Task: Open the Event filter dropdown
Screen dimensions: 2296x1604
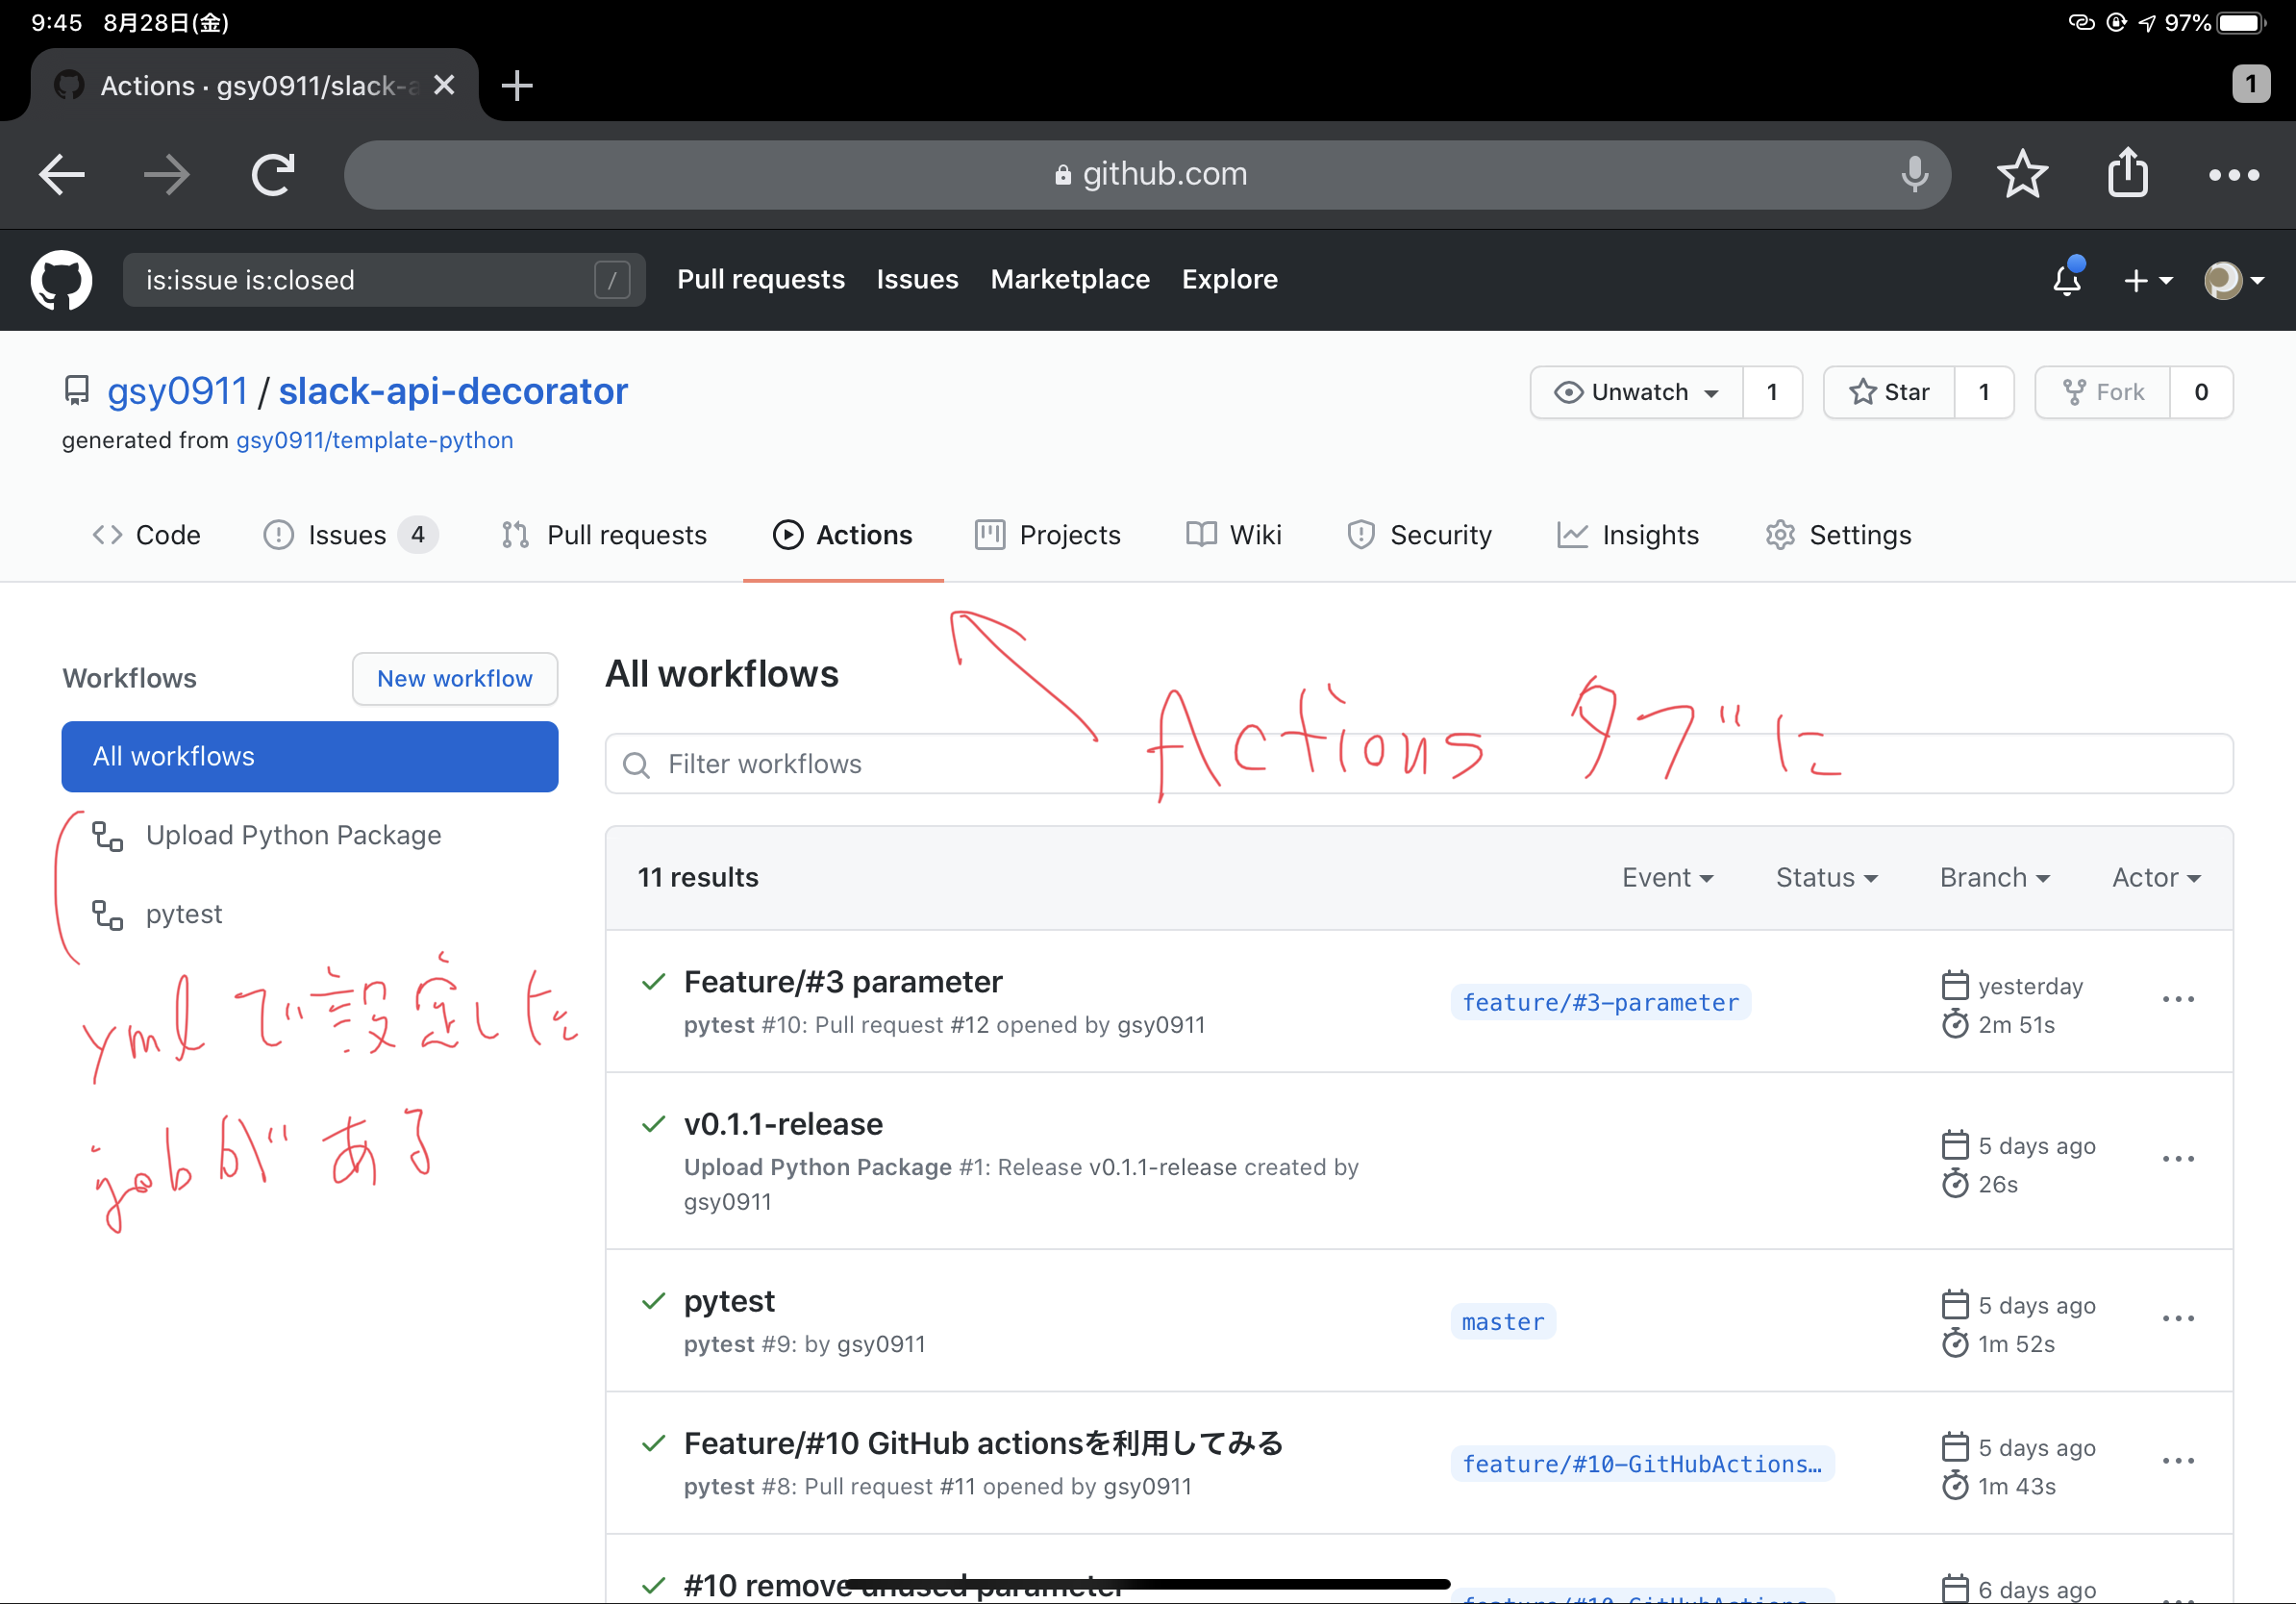Action: [x=1667, y=877]
